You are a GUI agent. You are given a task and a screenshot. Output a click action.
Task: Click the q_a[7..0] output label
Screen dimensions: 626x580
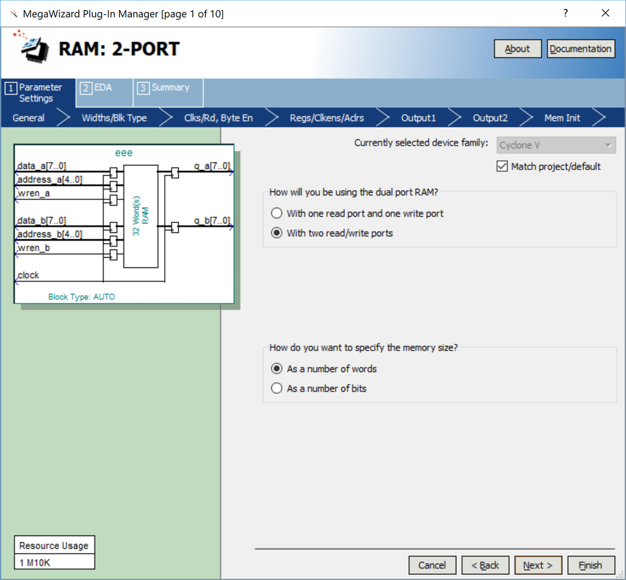pyautogui.click(x=212, y=165)
